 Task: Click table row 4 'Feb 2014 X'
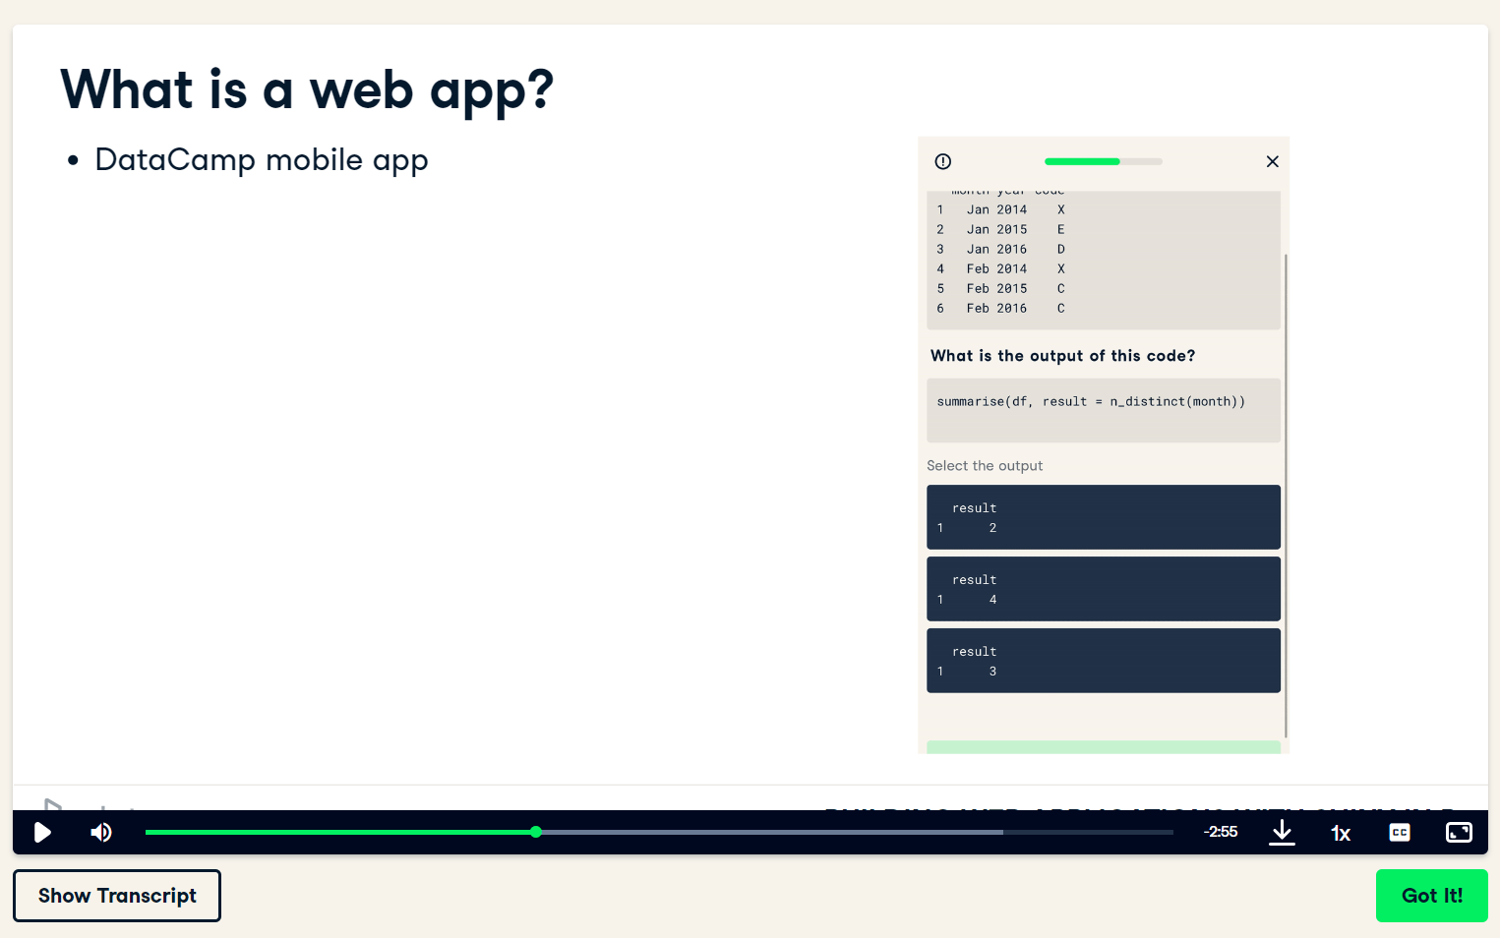pos(1001,268)
